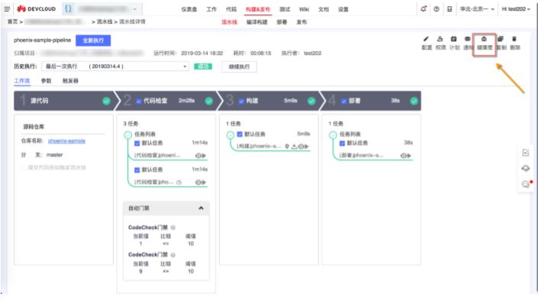Click info icon of CodeCheck门禁 with value 9
Image resolution: width=538 pixels, height=306 pixels.
(x=173, y=255)
